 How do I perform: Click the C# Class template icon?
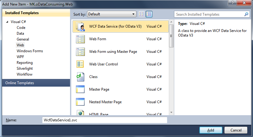coord(80,77)
